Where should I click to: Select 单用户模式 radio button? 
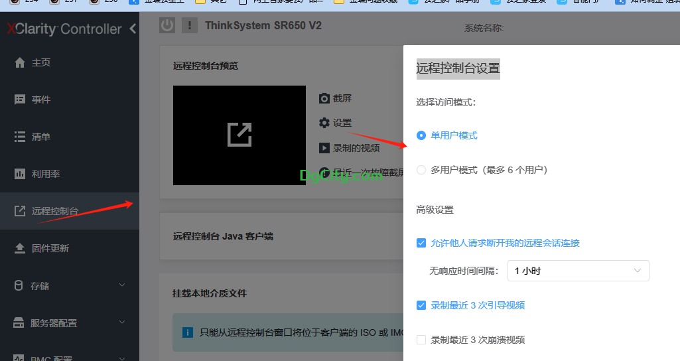point(421,135)
